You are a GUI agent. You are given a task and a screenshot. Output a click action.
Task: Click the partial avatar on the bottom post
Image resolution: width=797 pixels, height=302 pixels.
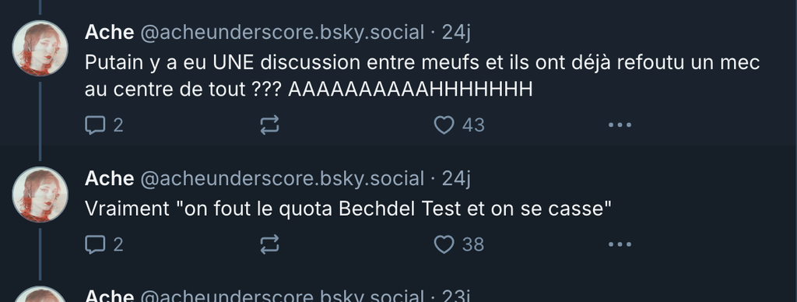point(40,294)
